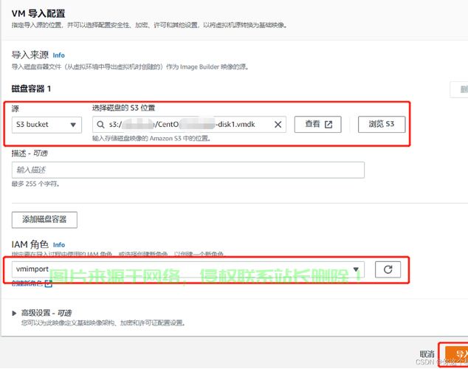The image size is (468, 369).
Task: Open Info link beside 导入来源
Action: coord(58,55)
